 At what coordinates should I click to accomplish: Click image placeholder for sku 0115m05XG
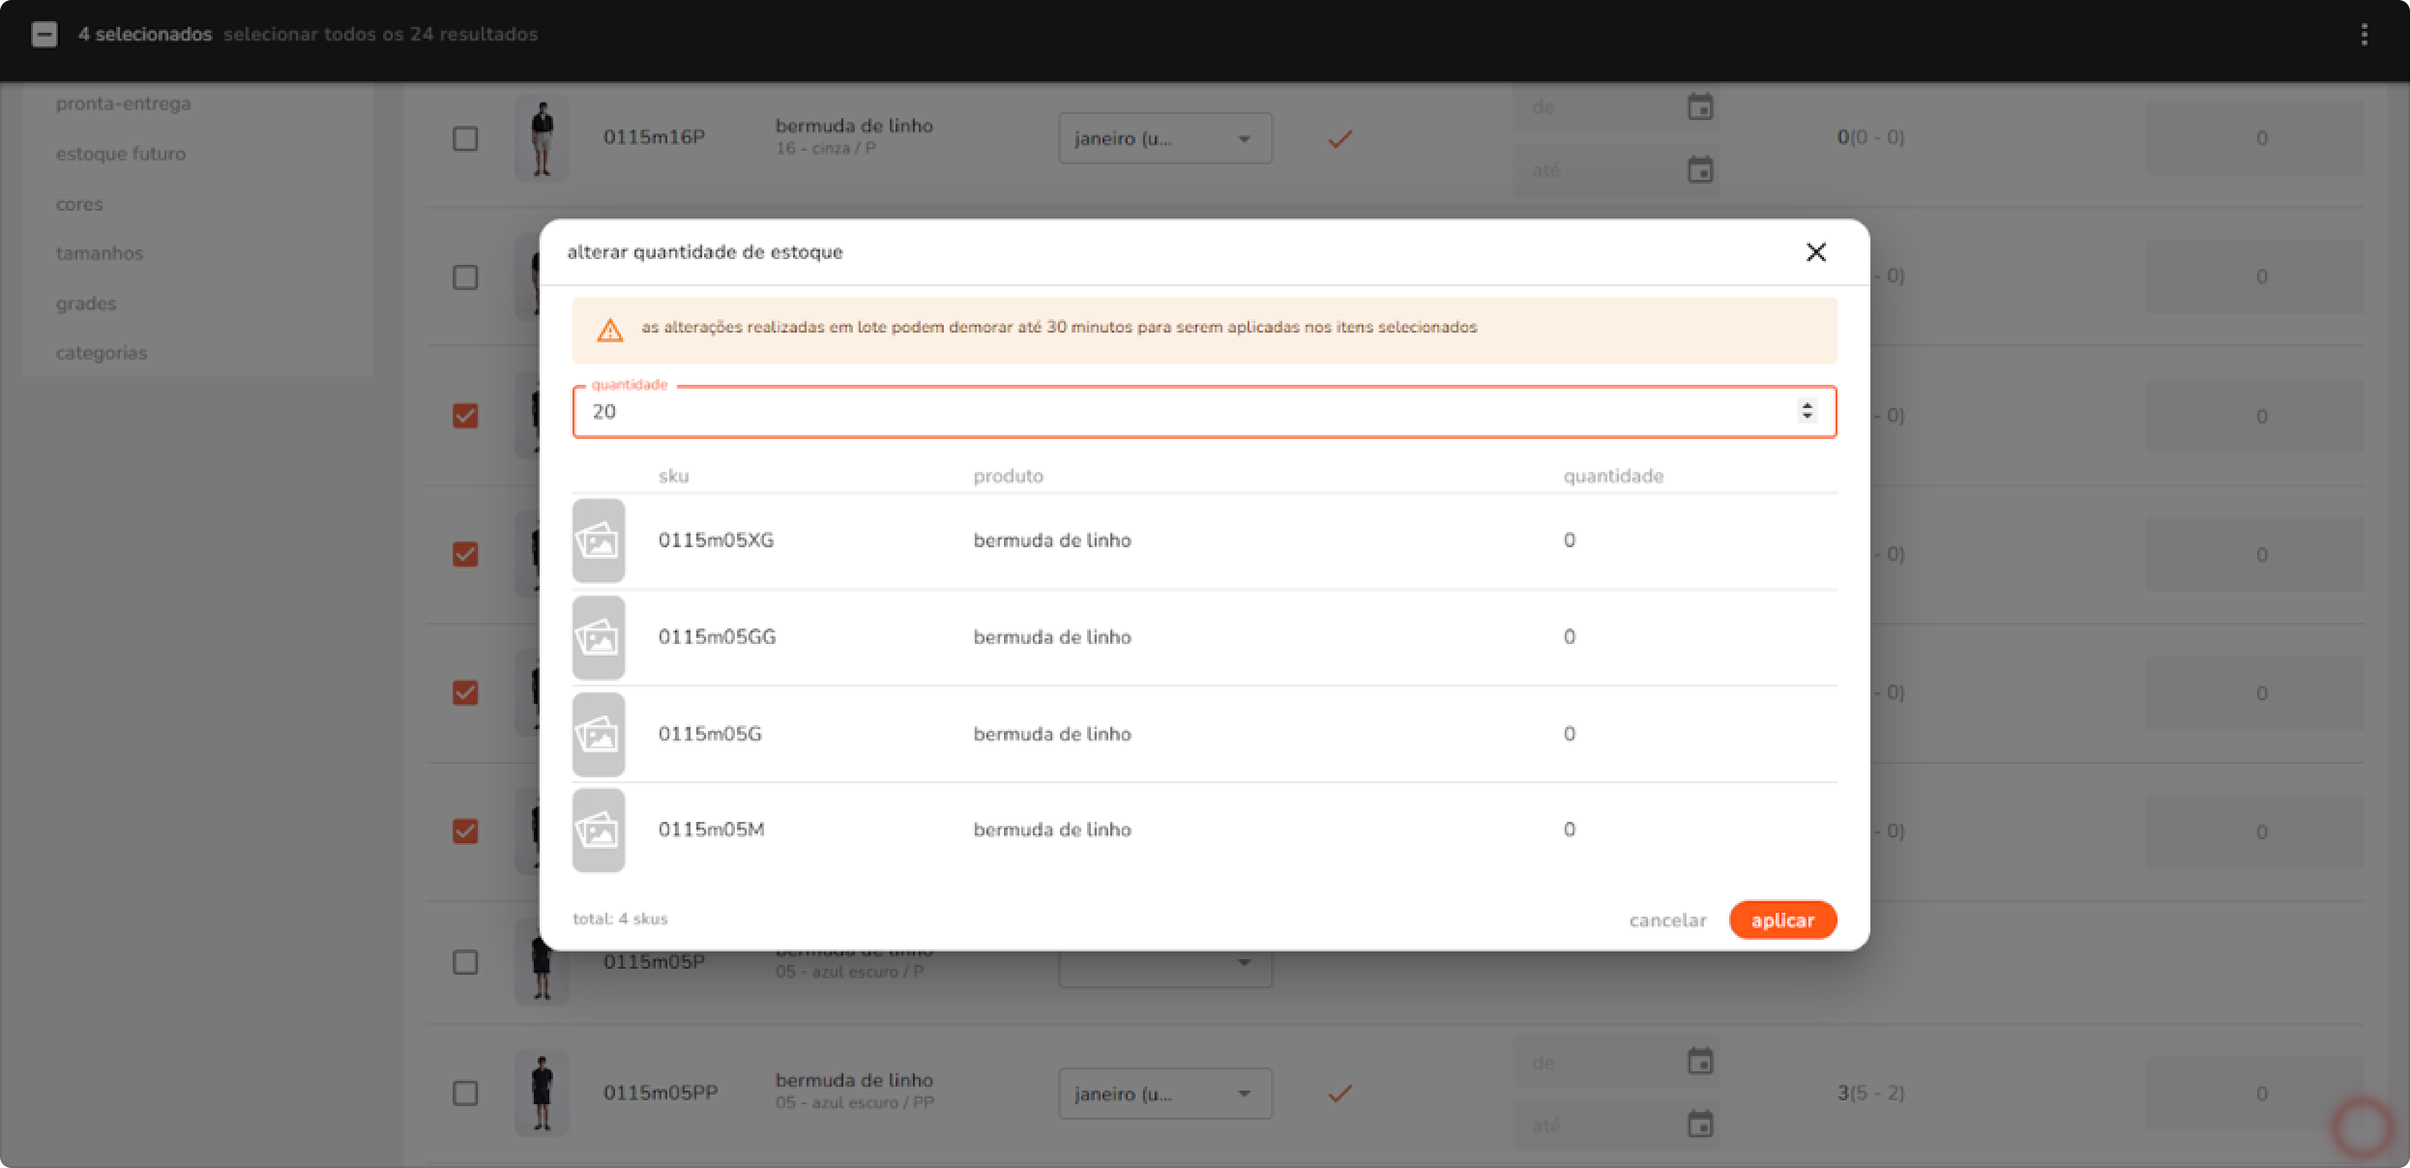point(599,540)
